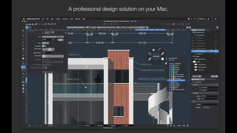Click the wrench icon in the radial menu
237x133 pixels.
coord(163,53)
